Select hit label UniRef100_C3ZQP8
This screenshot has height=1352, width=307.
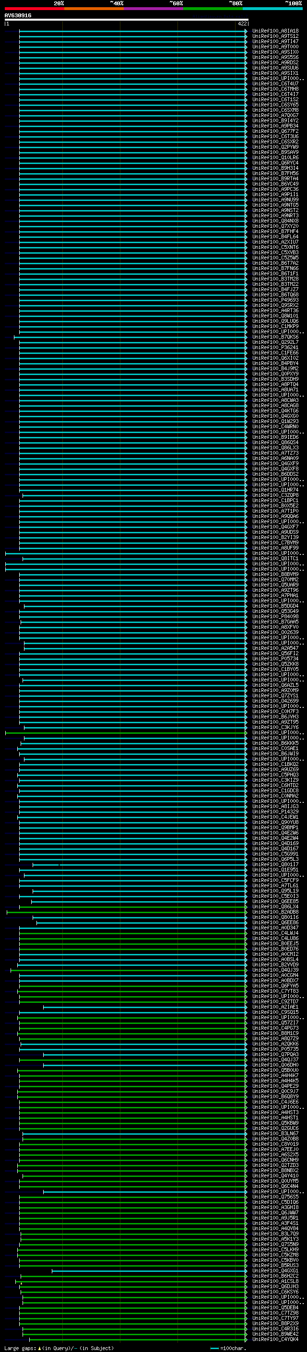click(275, 495)
